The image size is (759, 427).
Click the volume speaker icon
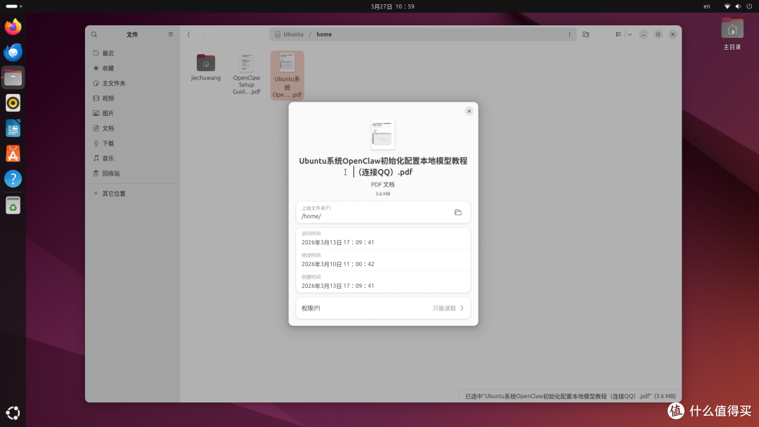[x=738, y=6]
